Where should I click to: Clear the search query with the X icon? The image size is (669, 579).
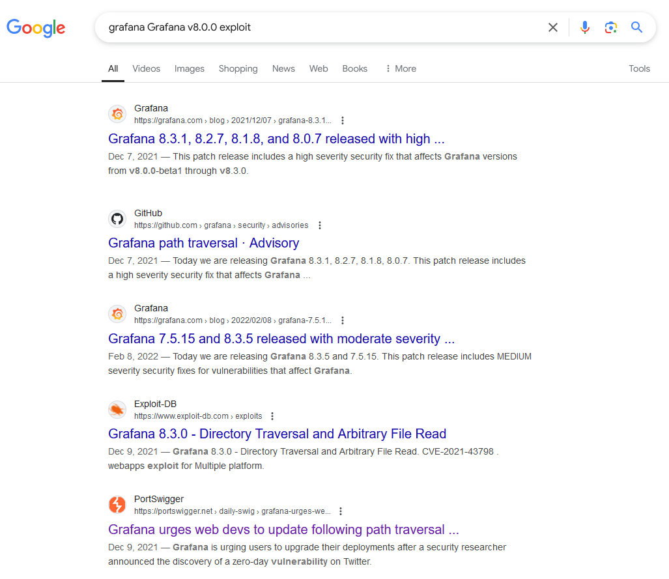553,27
